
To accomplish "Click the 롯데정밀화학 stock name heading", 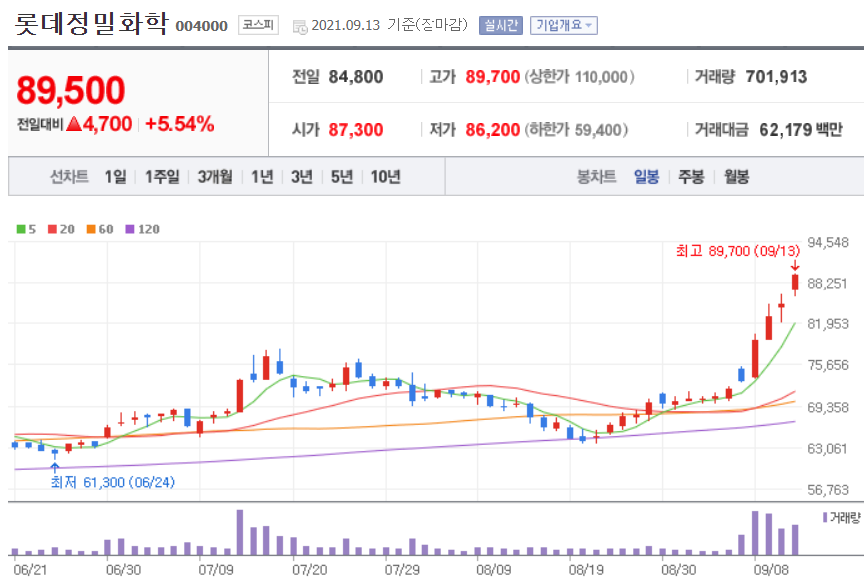I will [92, 24].
